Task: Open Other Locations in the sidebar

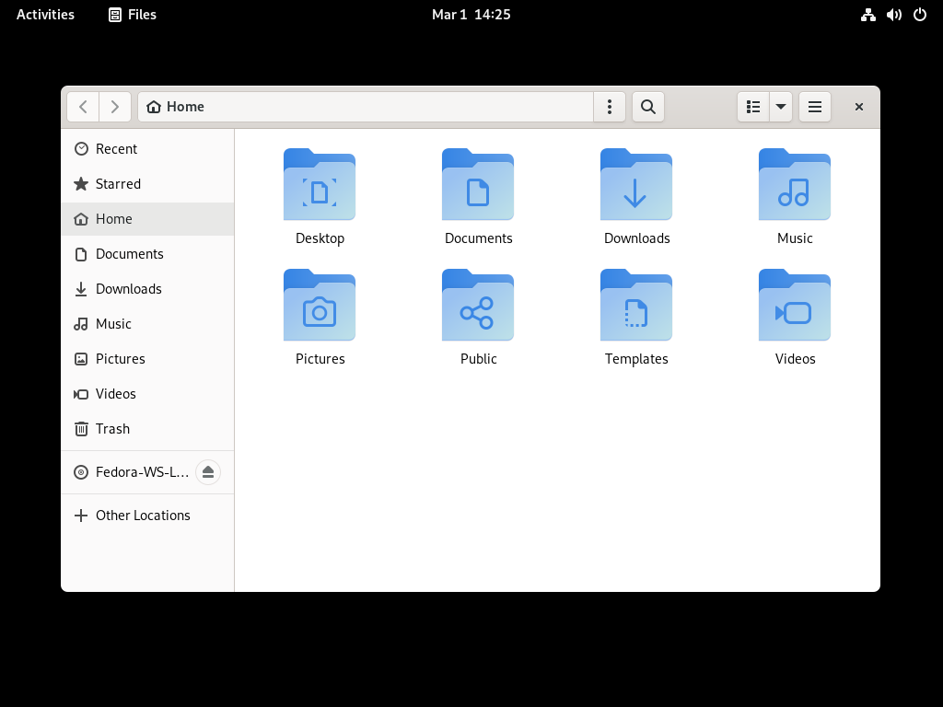Action: [147, 516]
